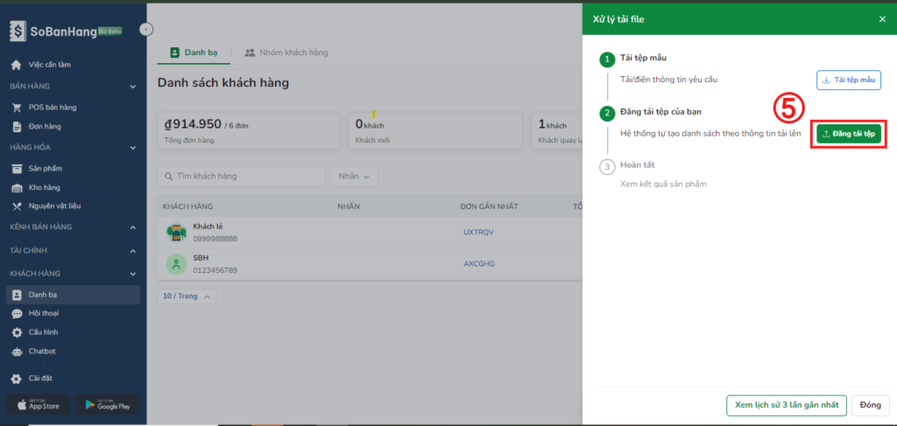The height and width of the screenshot is (426, 897).
Task: Open Cài đặt settings gear icon
Action: click(18, 378)
